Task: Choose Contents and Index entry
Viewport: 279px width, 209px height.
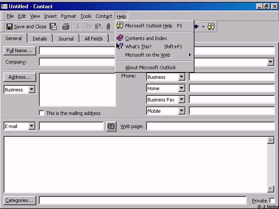Action: click(153, 38)
